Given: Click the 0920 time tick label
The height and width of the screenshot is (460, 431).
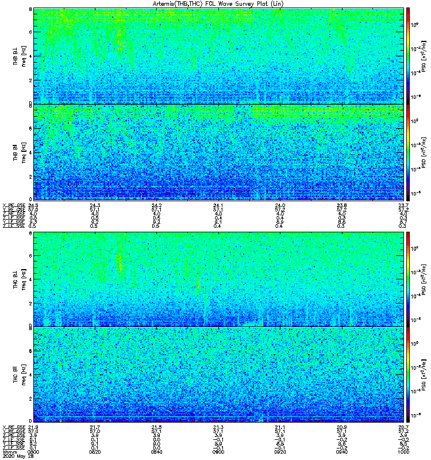Looking at the screenshot, I should (x=280, y=452).
